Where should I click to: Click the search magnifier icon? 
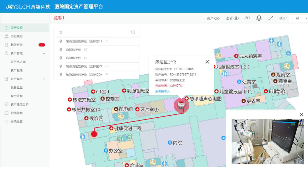[133, 32]
